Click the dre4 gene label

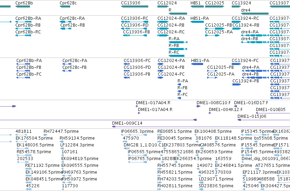[246, 10]
